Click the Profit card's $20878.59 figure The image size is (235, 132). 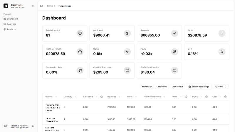click(197, 35)
